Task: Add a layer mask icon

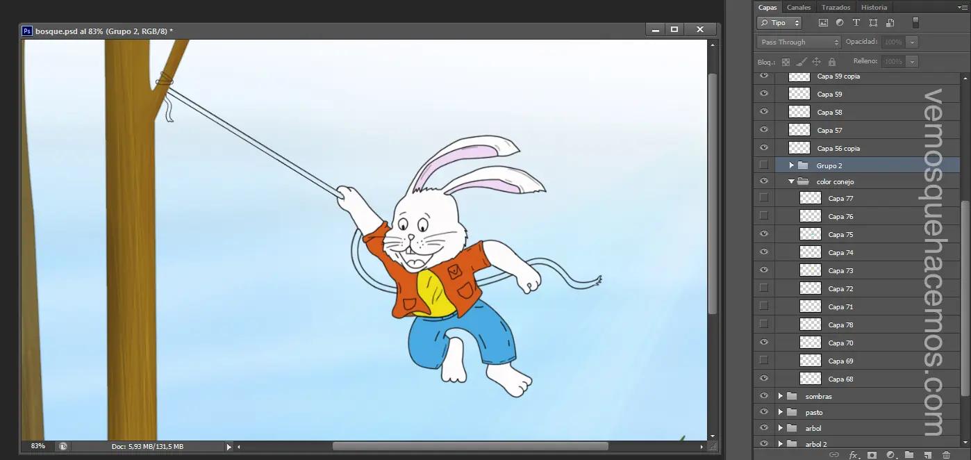Action: 872,455
